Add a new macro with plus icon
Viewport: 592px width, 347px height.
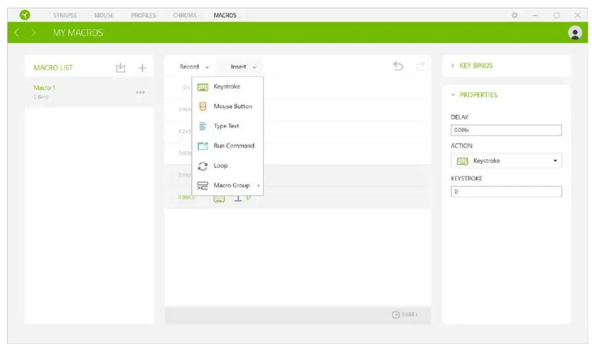[x=142, y=68]
